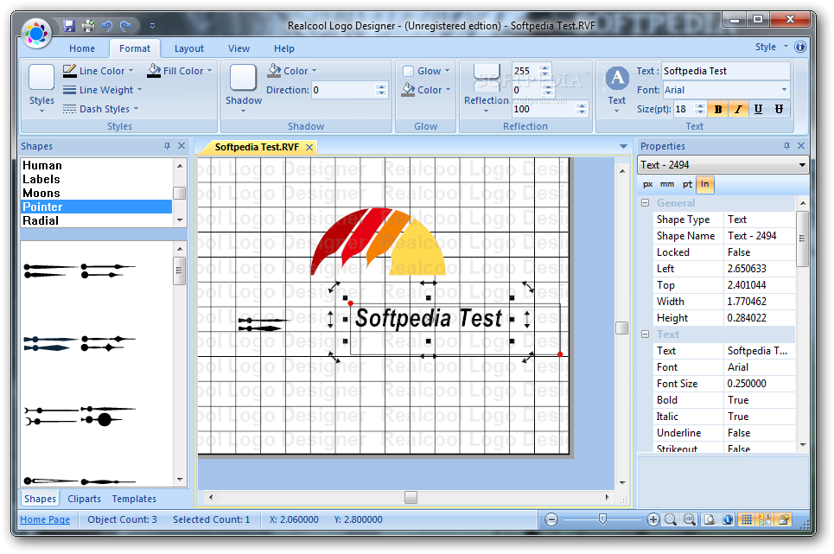This screenshot has height=554, width=834.
Task: Click the Reflection value field showing 255
Action: coord(526,71)
